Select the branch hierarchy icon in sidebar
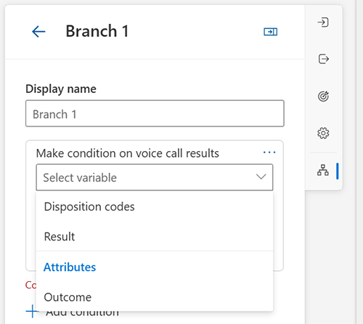 pos(323,170)
